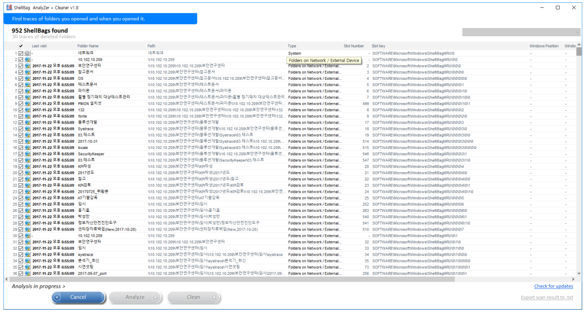Viewport: 584px width, 312px height.
Task: Open the Check for updates link
Action: pos(554,286)
